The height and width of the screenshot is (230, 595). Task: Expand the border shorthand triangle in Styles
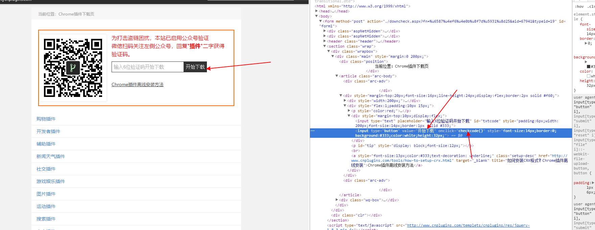click(x=586, y=43)
